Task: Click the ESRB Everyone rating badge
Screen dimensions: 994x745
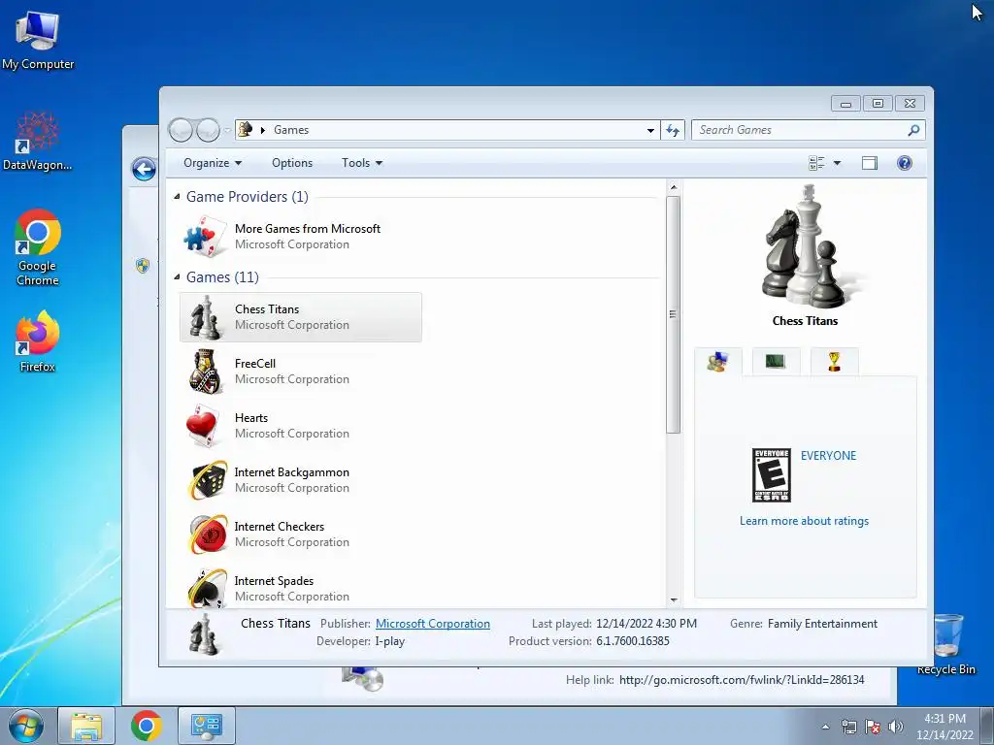Action: (771, 475)
